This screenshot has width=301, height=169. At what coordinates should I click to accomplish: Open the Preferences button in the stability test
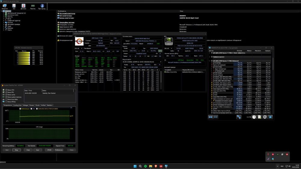[x=59, y=150]
